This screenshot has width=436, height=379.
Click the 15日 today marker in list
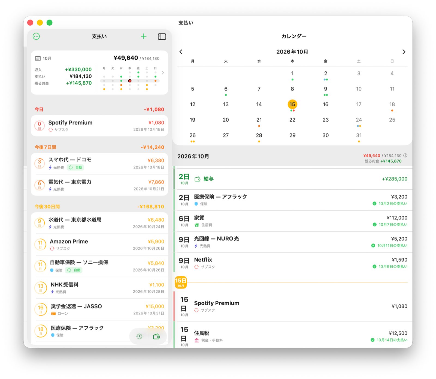click(x=181, y=282)
